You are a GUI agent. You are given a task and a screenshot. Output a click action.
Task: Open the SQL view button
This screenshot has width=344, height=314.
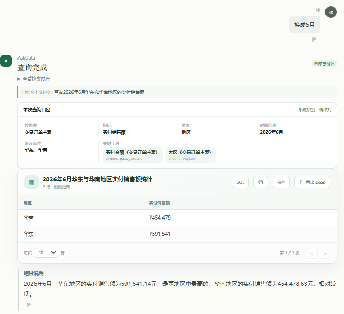tap(240, 182)
